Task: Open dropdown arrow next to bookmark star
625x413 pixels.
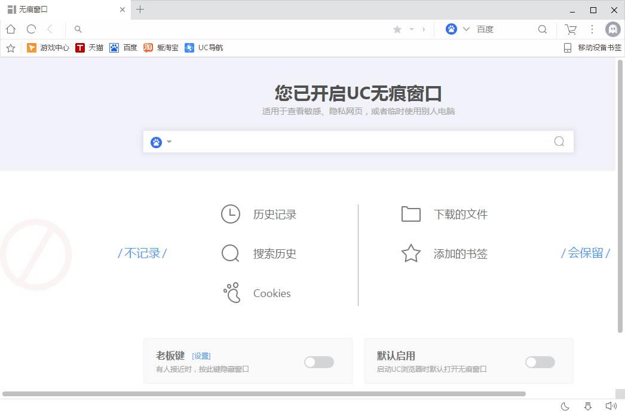Action: [x=412, y=29]
